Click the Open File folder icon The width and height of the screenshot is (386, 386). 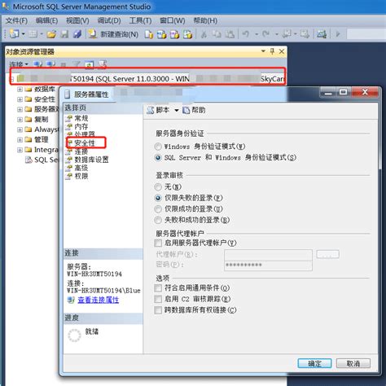[51, 34]
